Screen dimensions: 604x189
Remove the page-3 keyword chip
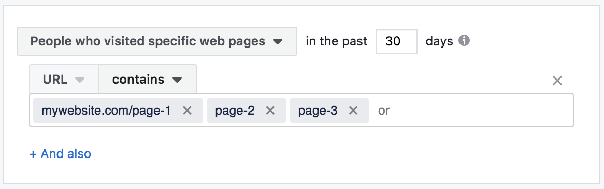click(x=353, y=111)
